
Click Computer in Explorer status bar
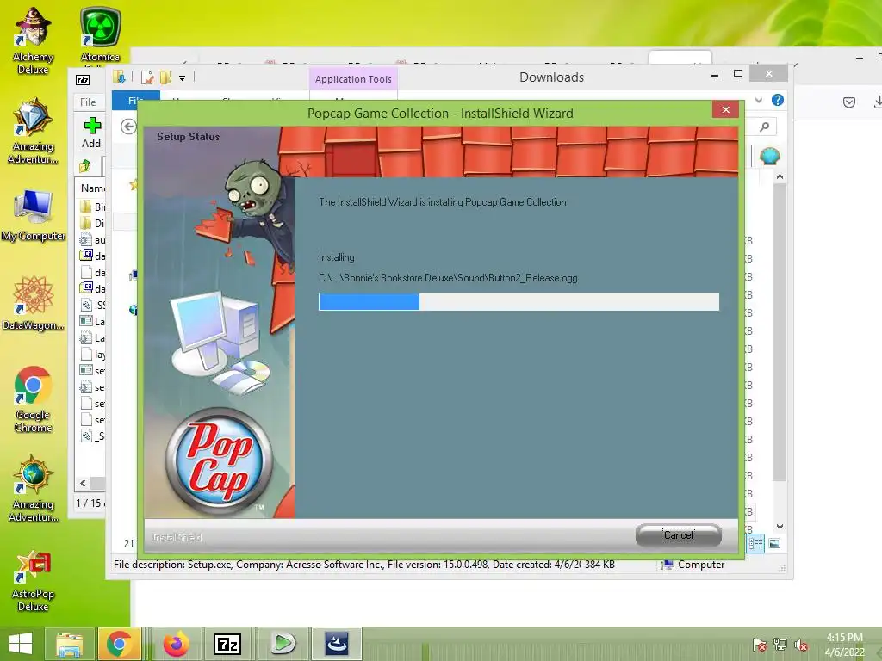point(694,565)
